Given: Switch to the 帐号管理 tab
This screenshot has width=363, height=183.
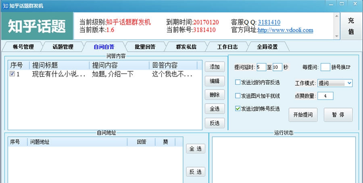Looking at the screenshot, I should [23, 47].
